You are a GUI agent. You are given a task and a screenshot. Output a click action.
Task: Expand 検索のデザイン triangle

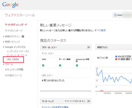pos(4,36)
